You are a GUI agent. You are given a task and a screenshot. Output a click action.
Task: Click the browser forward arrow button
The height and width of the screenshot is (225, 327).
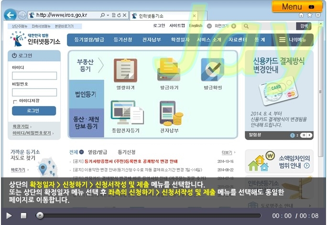(22, 15)
